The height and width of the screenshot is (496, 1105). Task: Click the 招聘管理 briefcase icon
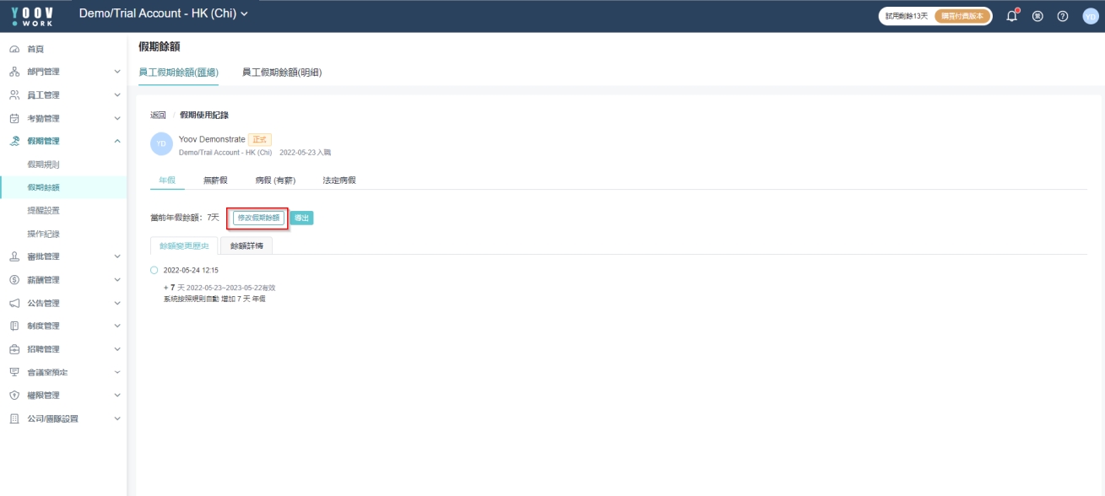coord(14,349)
